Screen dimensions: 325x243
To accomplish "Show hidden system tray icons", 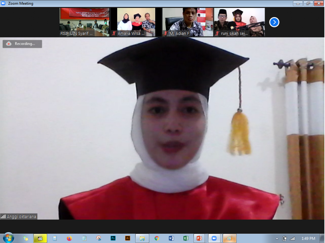I will 277,239.
